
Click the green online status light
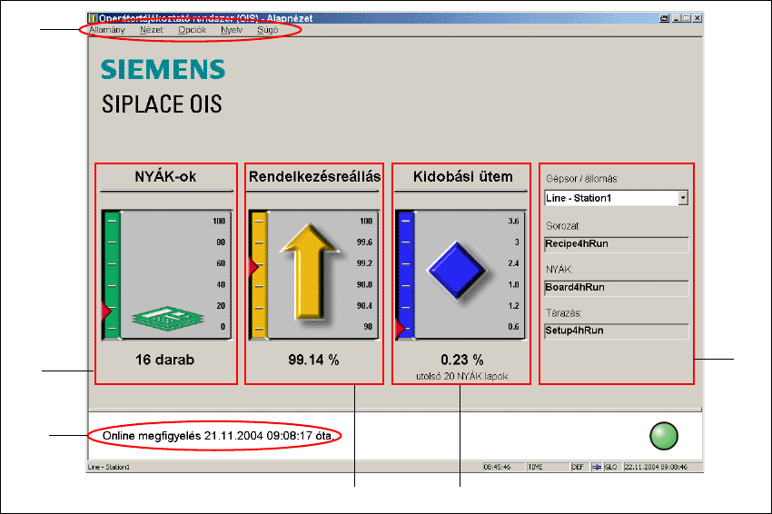click(664, 436)
